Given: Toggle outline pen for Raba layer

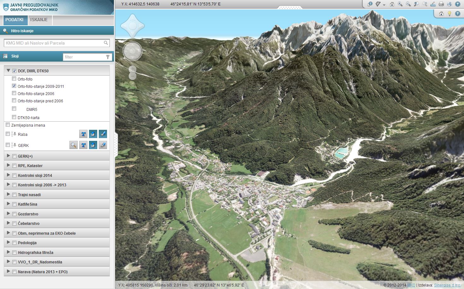Looking at the screenshot, I should 103,134.
